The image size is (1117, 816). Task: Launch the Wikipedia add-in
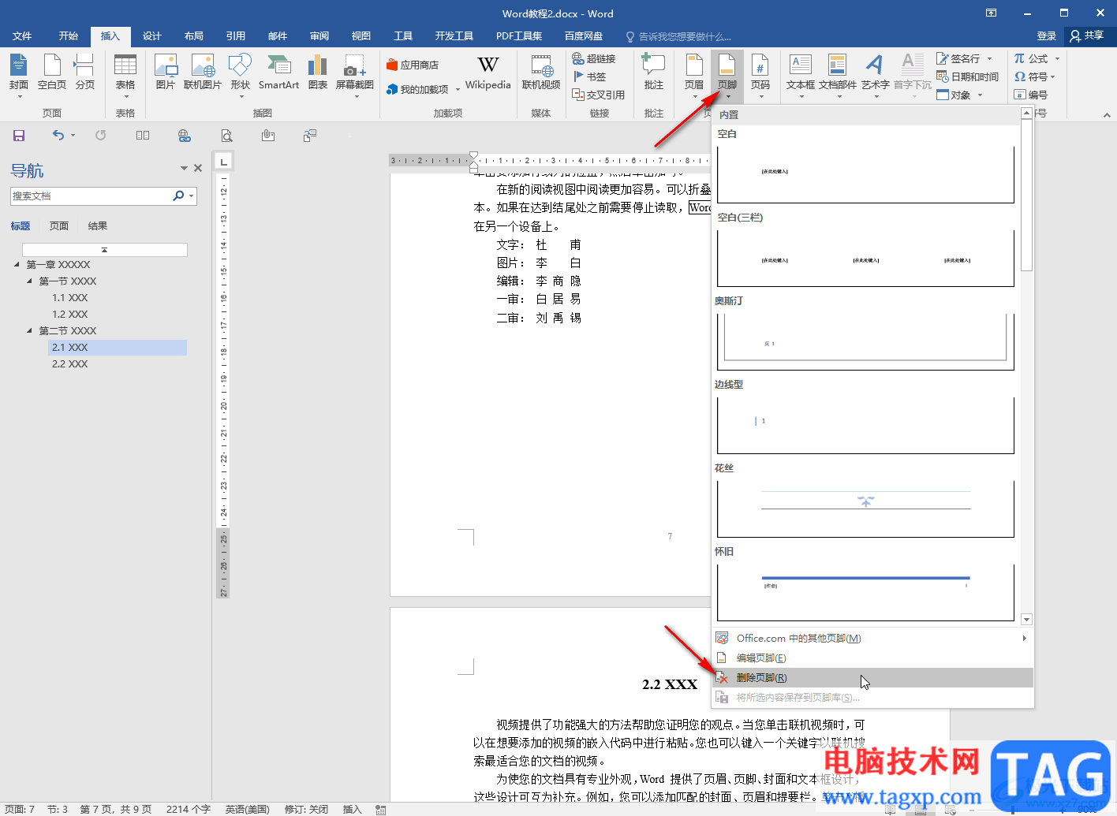tap(488, 73)
